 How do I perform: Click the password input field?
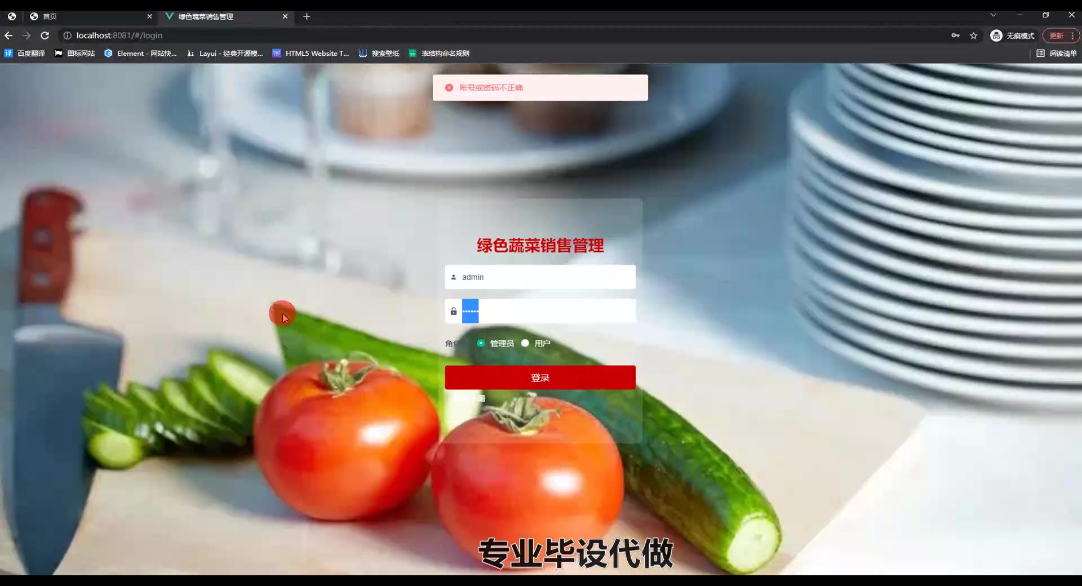(x=540, y=311)
